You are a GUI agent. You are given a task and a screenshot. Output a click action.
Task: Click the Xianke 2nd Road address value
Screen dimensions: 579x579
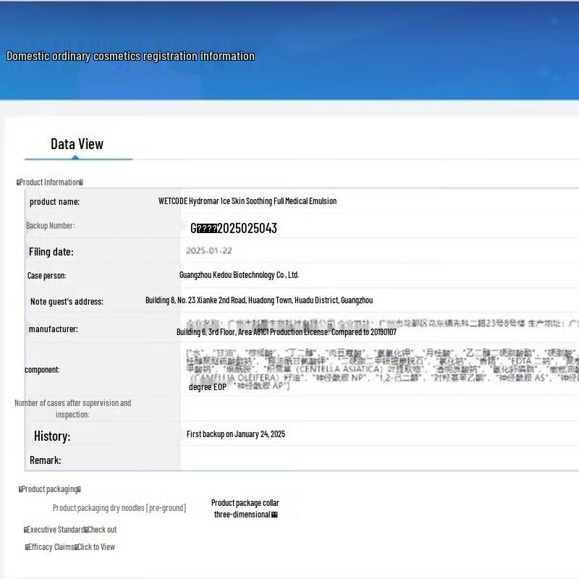pos(258,300)
